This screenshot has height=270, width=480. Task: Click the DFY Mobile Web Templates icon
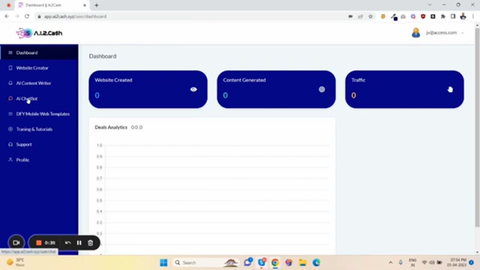(x=10, y=114)
